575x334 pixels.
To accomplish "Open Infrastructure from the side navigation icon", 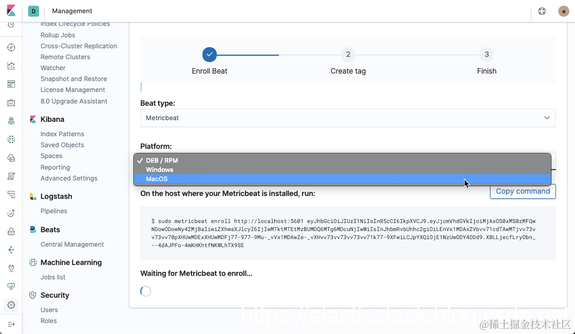I will (x=11, y=158).
